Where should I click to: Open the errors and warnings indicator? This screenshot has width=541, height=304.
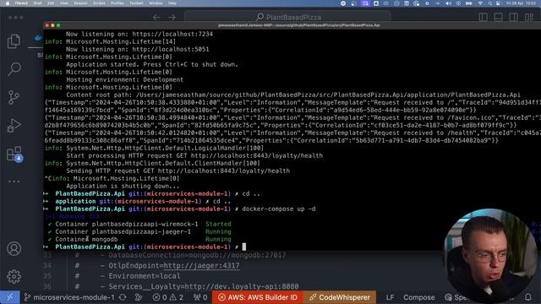(x=168, y=297)
